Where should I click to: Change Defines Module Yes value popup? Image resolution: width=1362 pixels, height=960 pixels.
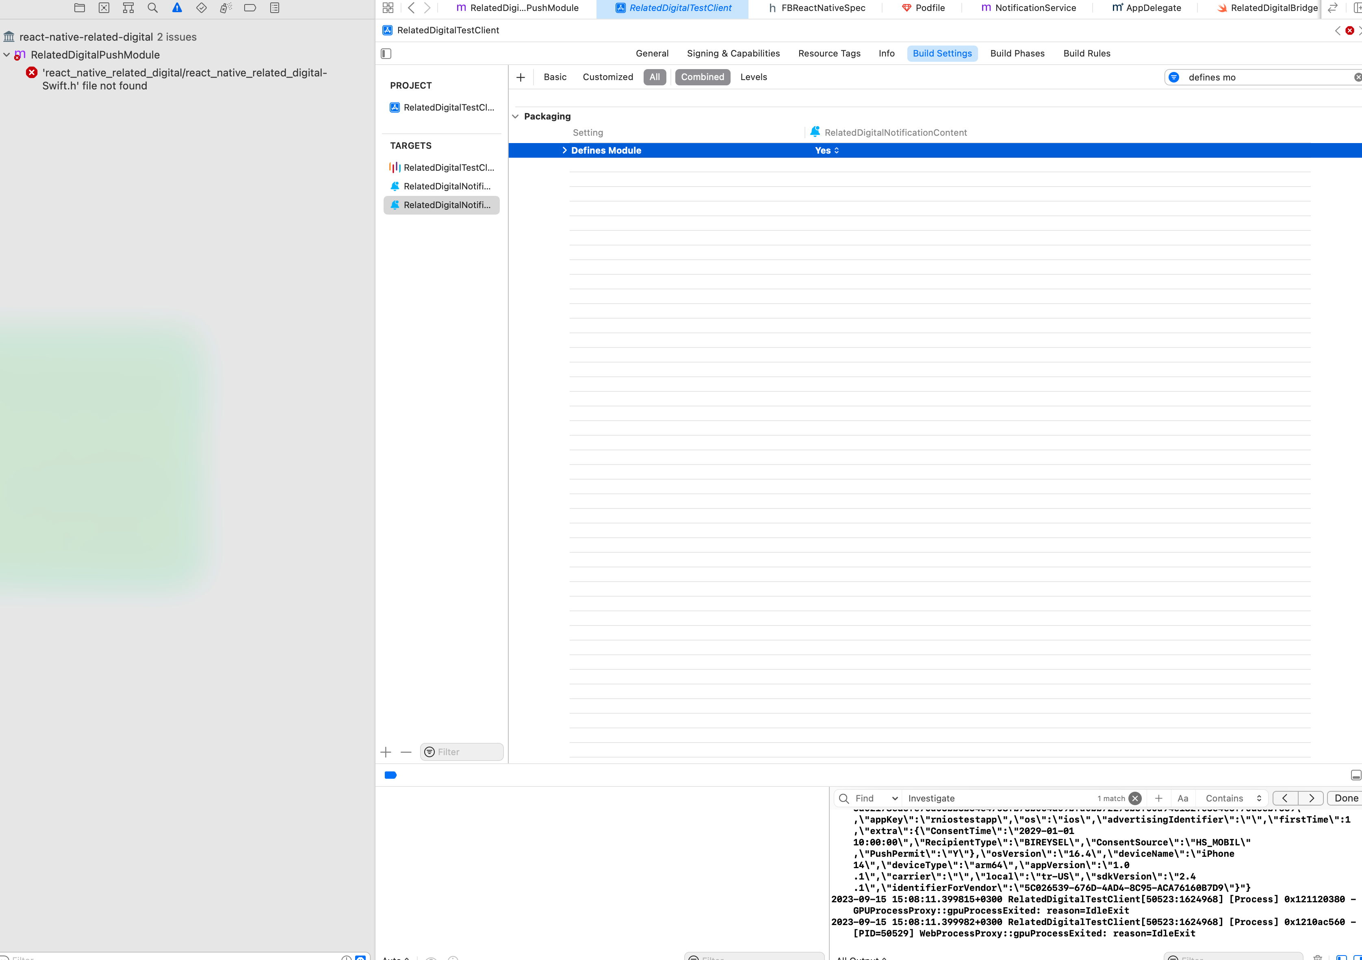coord(827,151)
